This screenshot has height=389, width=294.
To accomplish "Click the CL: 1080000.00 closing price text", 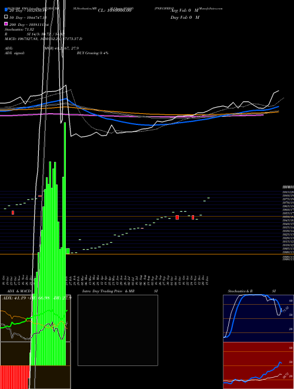I will (x=114, y=11).
